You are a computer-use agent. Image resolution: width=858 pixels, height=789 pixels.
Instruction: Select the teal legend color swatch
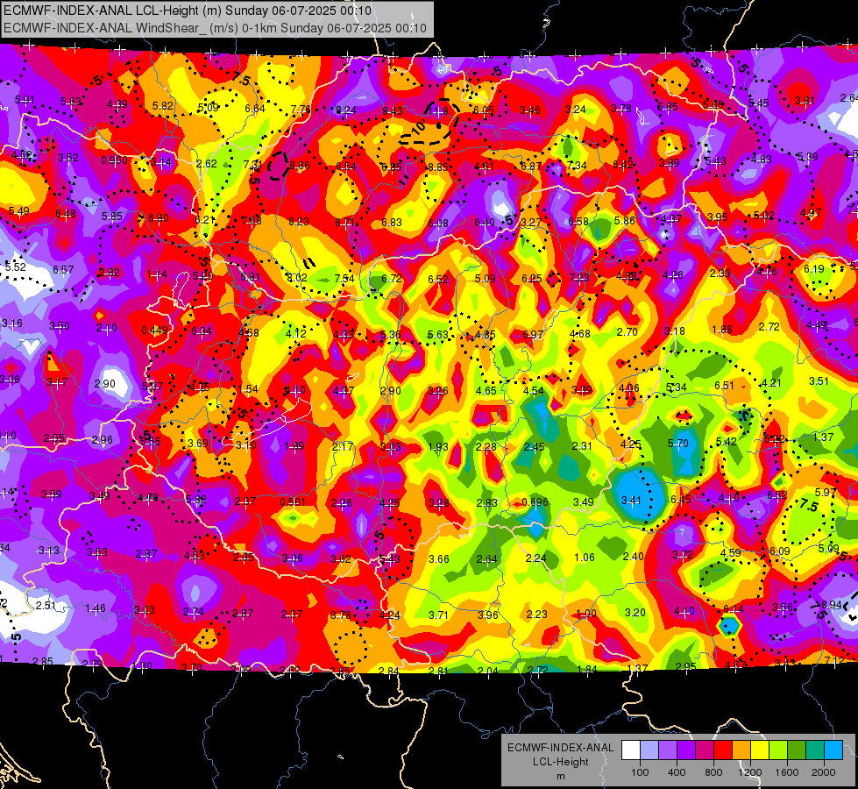(x=815, y=750)
